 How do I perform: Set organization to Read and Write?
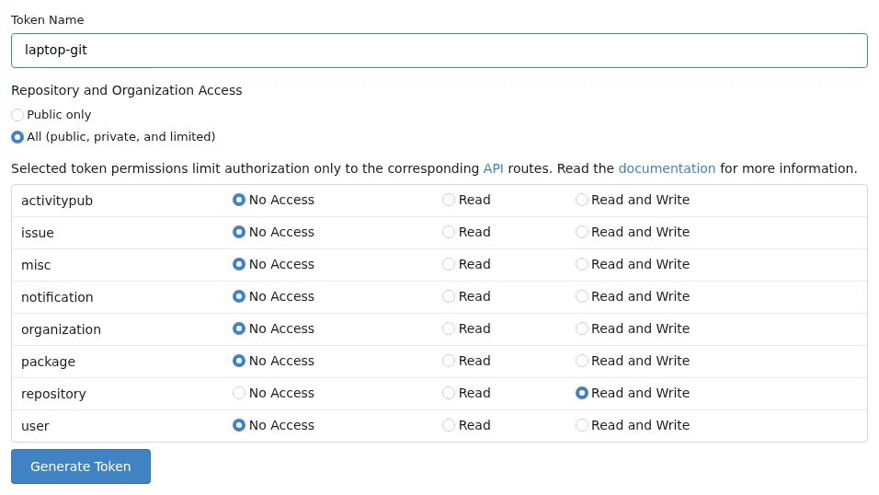582,328
